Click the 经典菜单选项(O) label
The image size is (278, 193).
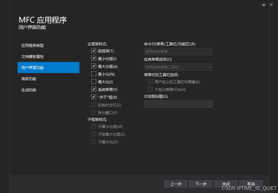(x=158, y=60)
